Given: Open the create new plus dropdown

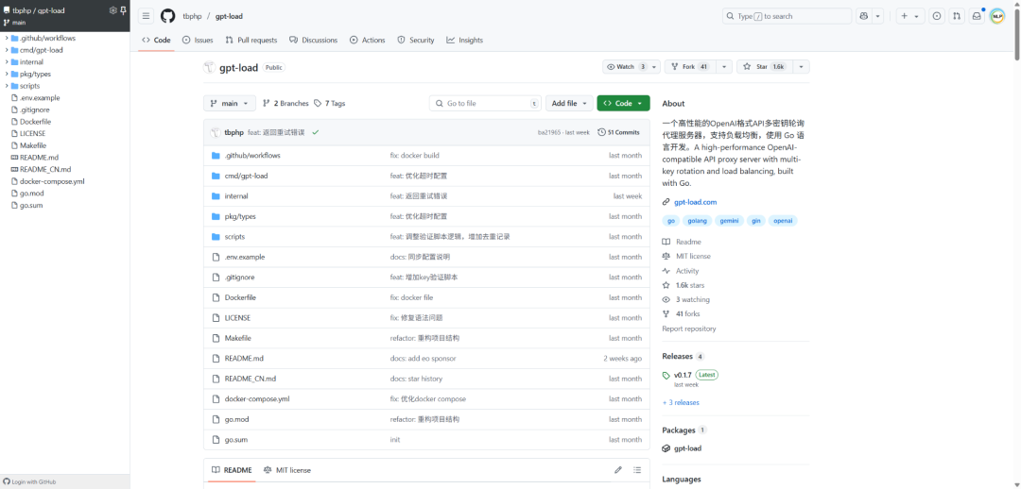Looking at the screenshot, I should click(x=910, y=16).
